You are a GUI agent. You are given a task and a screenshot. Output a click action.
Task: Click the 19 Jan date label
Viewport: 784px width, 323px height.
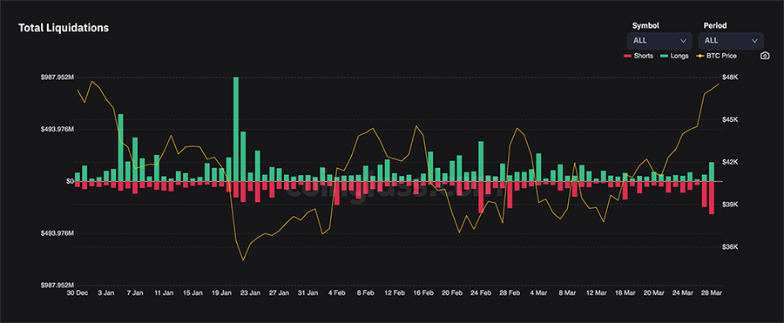[222, 293]
